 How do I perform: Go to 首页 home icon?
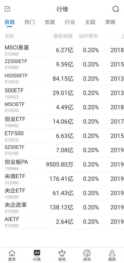click(x=12, y=253)
